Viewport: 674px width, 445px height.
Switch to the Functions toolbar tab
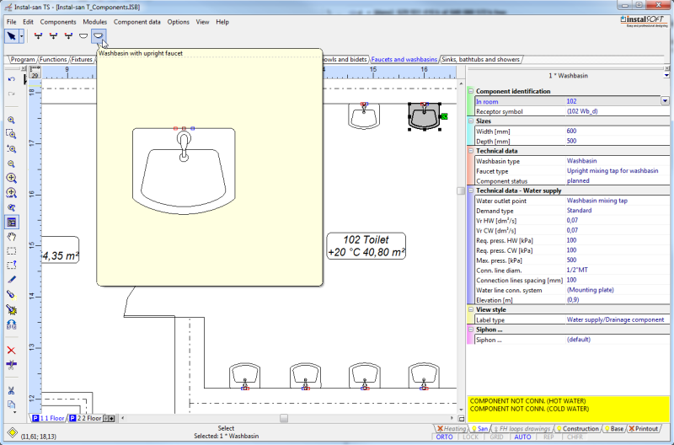(53, 59)
